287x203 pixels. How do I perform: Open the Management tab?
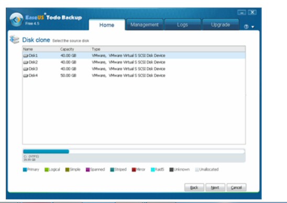coord(145,25)
